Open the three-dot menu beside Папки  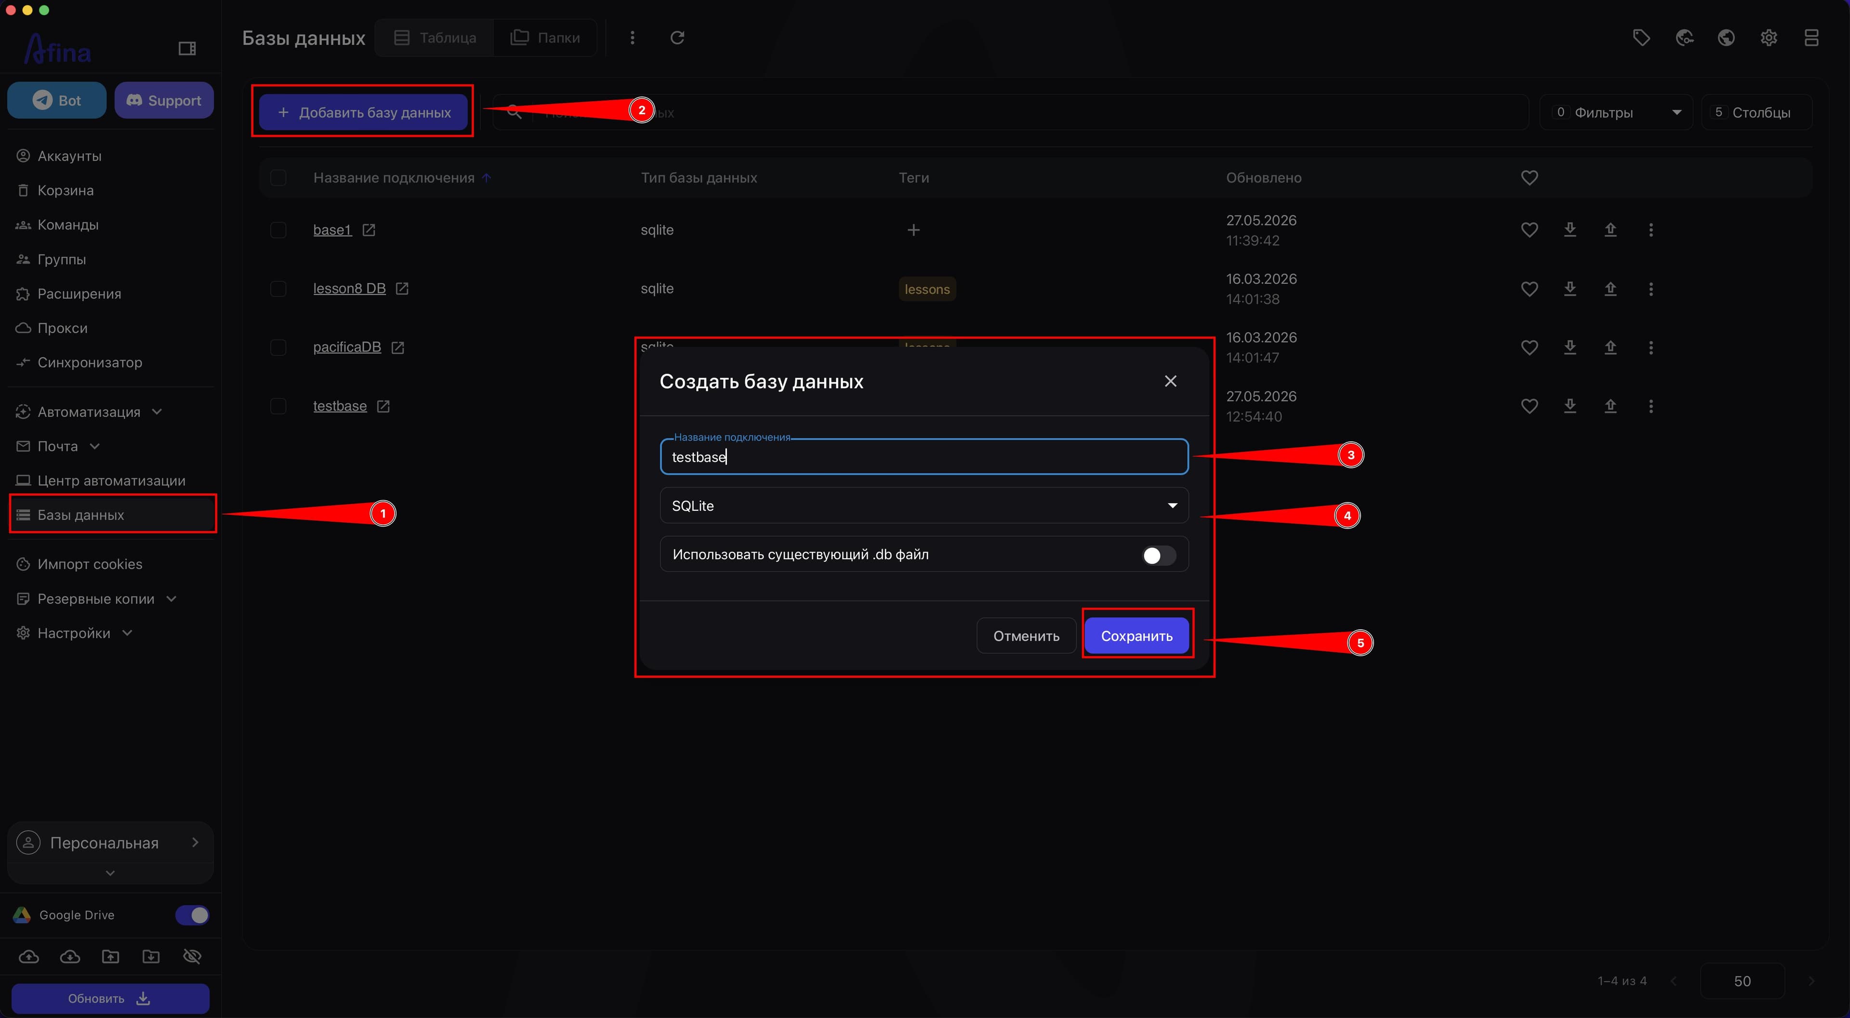point(632,38)
